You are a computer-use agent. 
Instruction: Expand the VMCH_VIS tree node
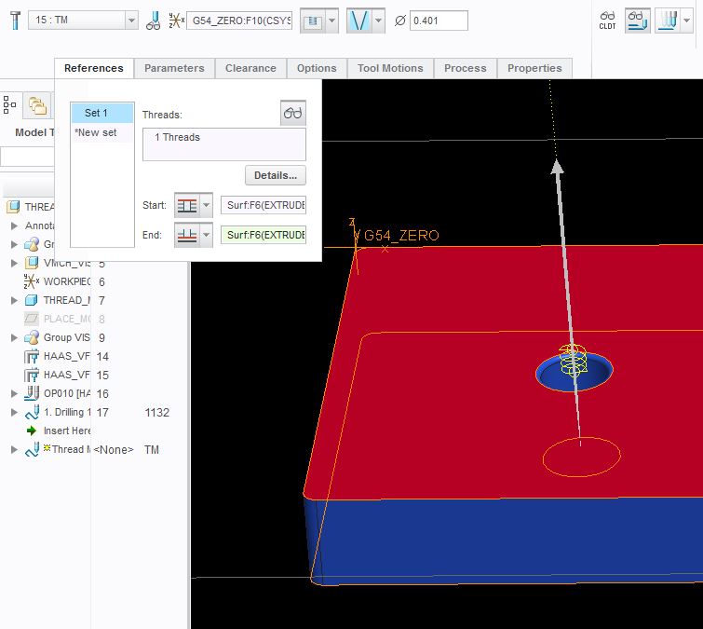(14, 263)
